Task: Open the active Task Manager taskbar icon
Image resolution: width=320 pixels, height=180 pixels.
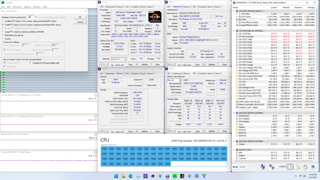Action: coord(167,176)
